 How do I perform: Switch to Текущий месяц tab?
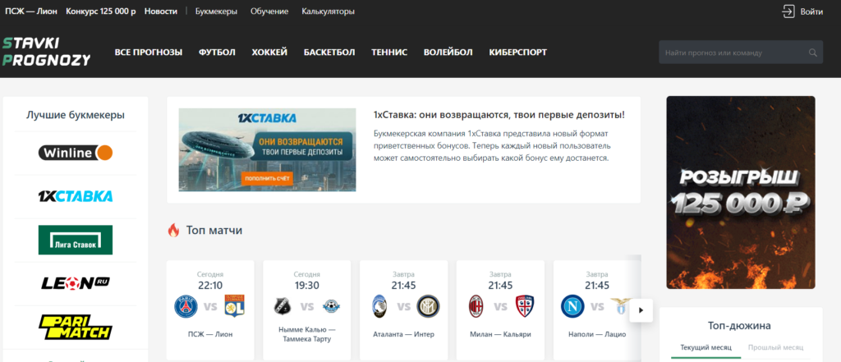click(705, 347)
